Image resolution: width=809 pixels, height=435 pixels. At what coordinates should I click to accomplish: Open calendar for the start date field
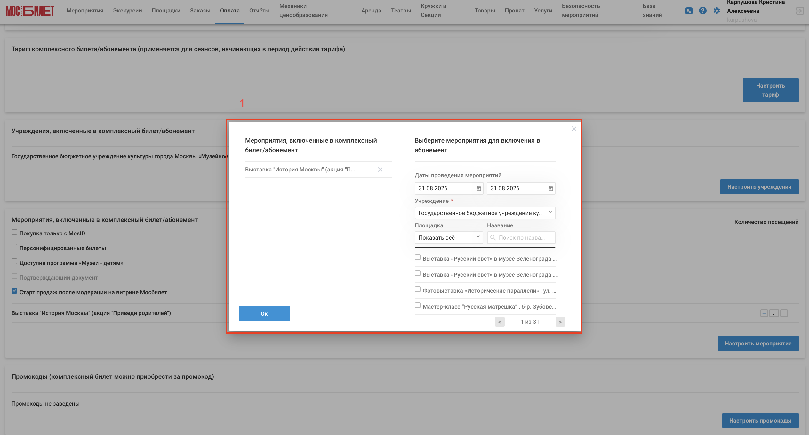tap(478, 188)
